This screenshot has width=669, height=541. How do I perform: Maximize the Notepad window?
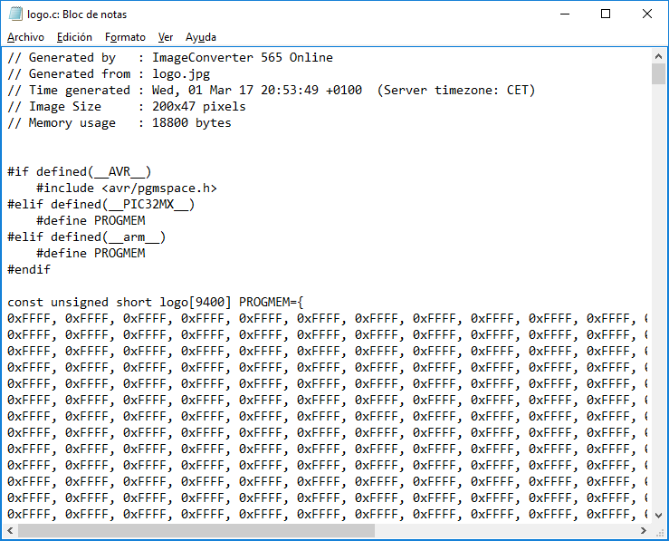tap(606, 14)
